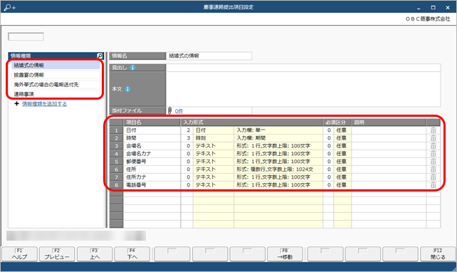Screen dimensions: 457x272
Task: Maximize the window
Action: 433,8
